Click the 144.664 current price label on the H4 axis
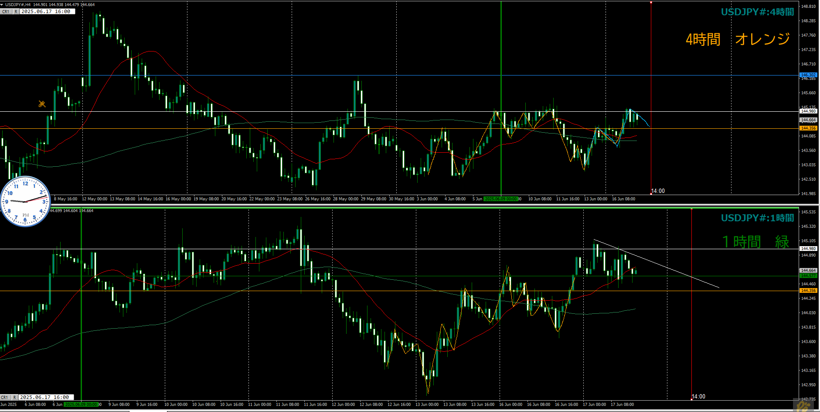820x412 pixels. 808,120
